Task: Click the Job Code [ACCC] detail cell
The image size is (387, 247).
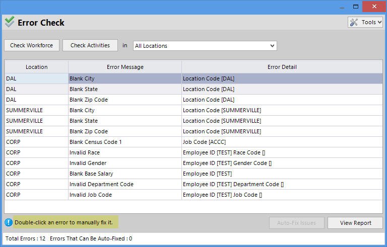Action: tap(282, 142)
